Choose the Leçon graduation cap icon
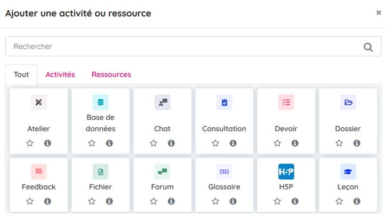 pos(348,171)
